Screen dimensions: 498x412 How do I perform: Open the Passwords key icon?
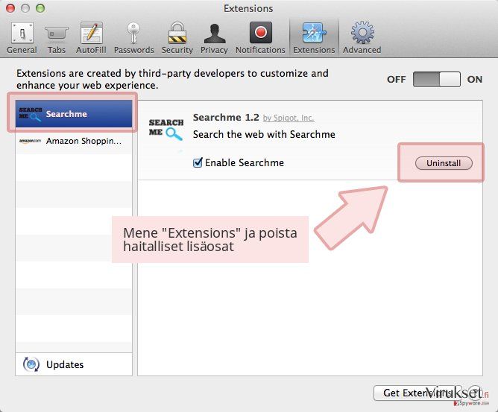[x=133, y=33]
